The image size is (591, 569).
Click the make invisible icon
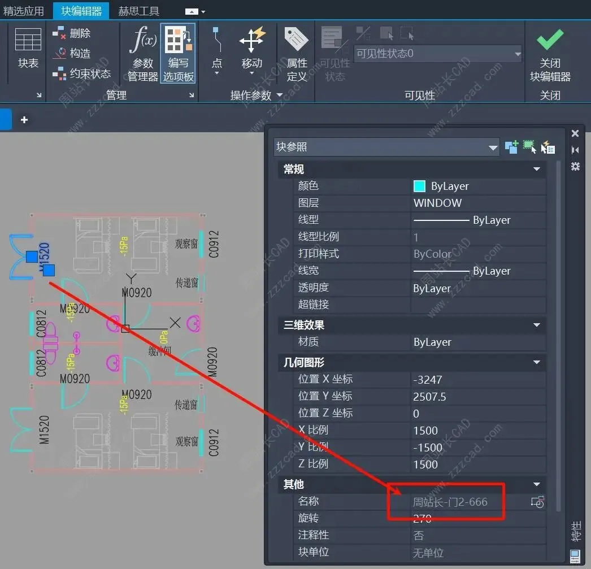407,33
